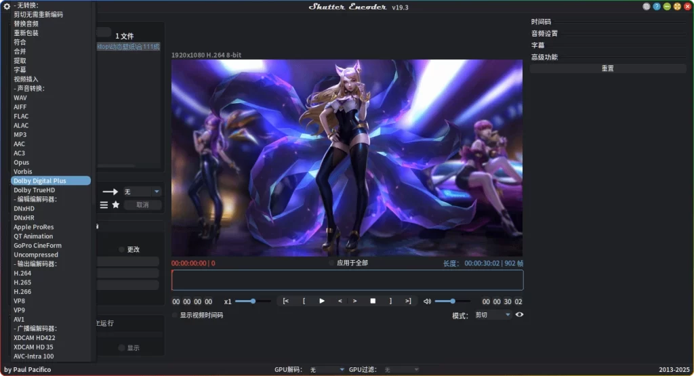Open the 模式 剪切 dropdown
This screenshot has height=376, width=694.
point(493,315)
